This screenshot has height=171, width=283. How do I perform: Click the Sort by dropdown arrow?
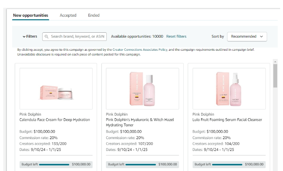pyautogui.click(x=261, y=36)
